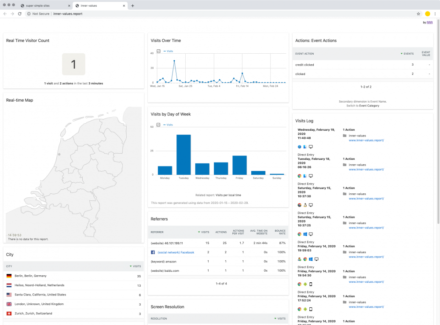Sort Event Actions by the EVENTS column
This screenshot has width=440, height=325.
point(407,54)
